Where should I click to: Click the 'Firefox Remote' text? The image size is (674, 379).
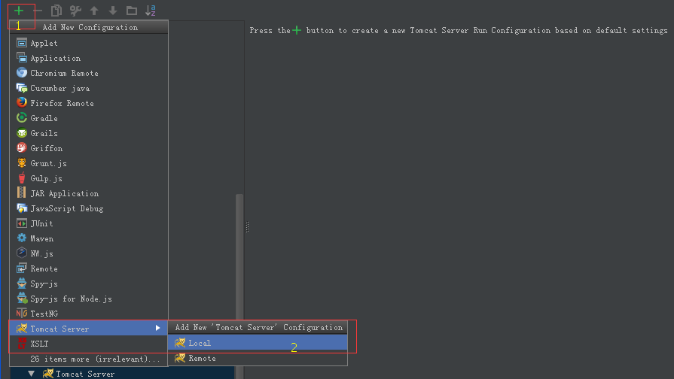pyautogui.click(x=62, y=103)
